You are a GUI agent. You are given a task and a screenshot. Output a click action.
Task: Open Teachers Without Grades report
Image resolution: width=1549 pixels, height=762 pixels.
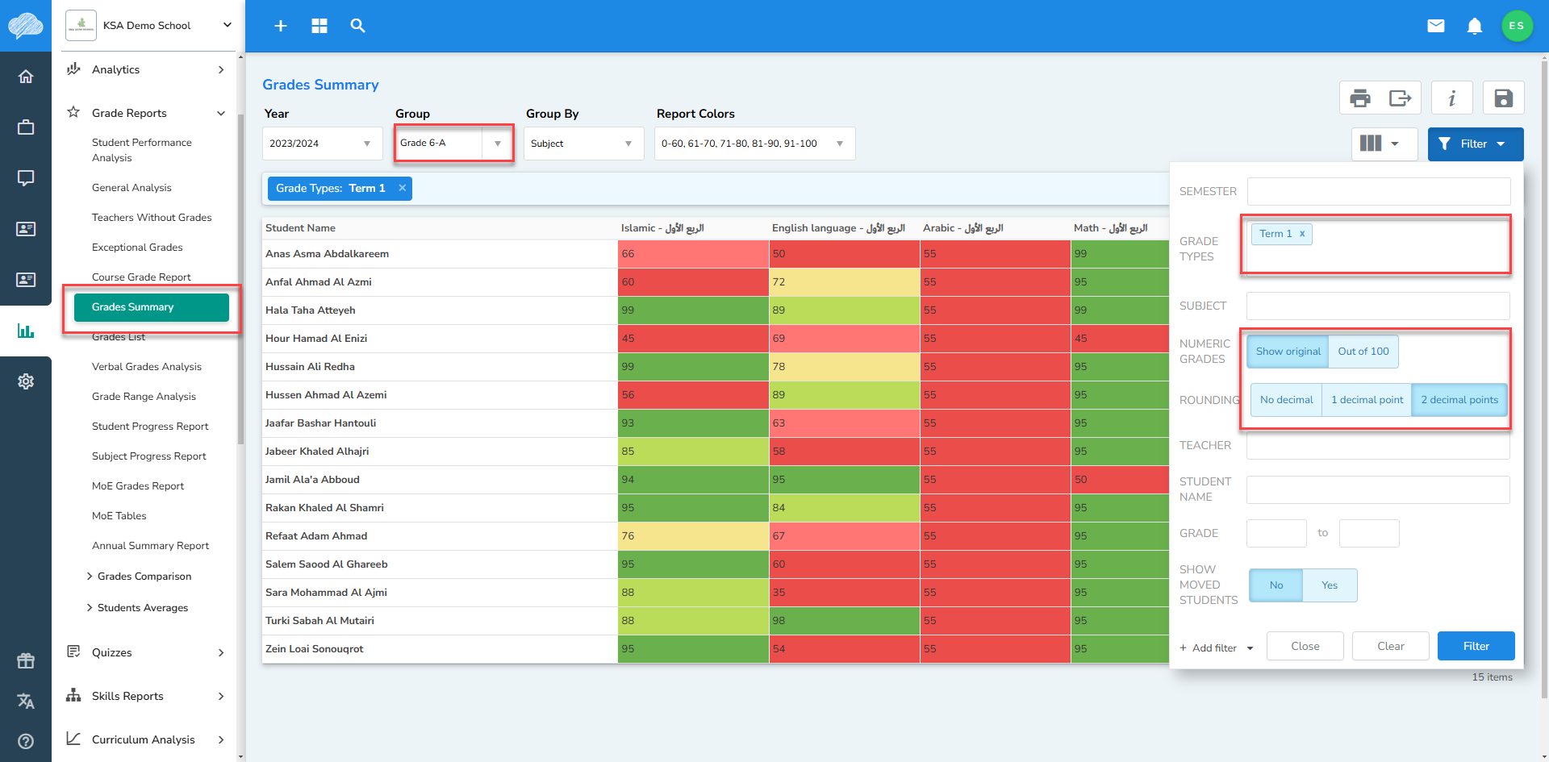pyautogui.click(x=152, y=218)
